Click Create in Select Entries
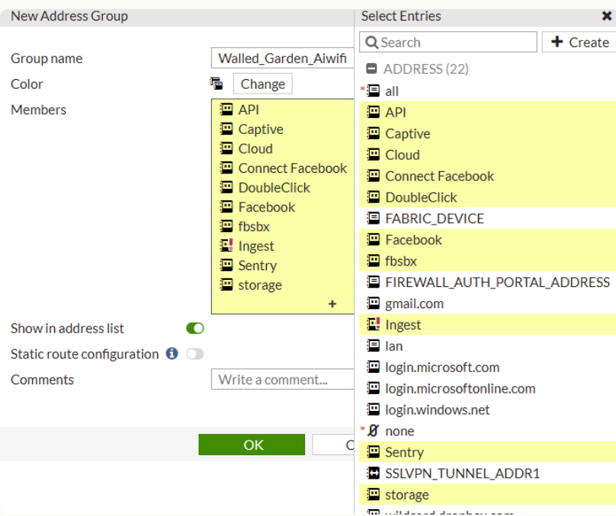The height and width of the screenshot is (516, 616). click(579, 42)
